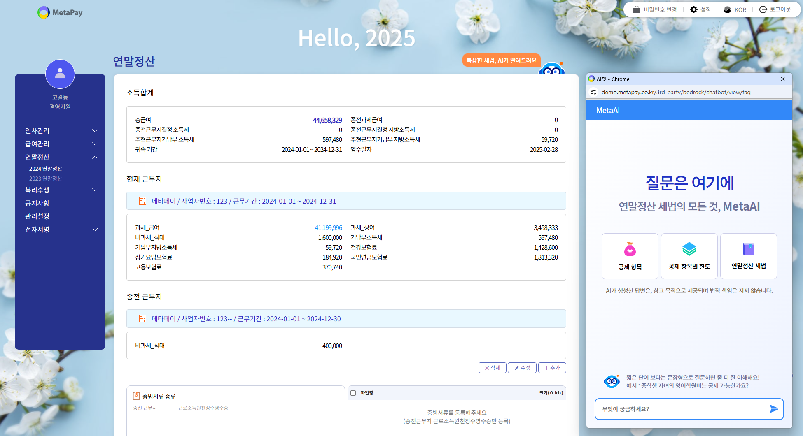
Task: Click the 크기(0 kb) column header
Action: (551, 393)
